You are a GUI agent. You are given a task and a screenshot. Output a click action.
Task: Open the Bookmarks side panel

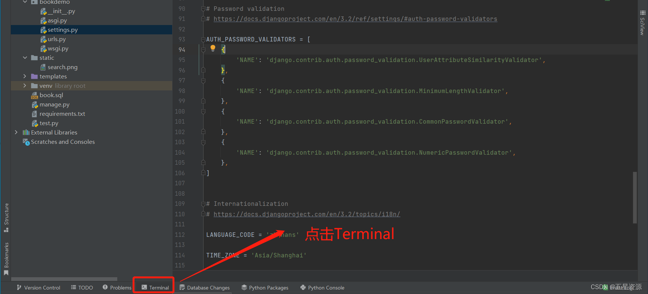(x=6, y=259)
